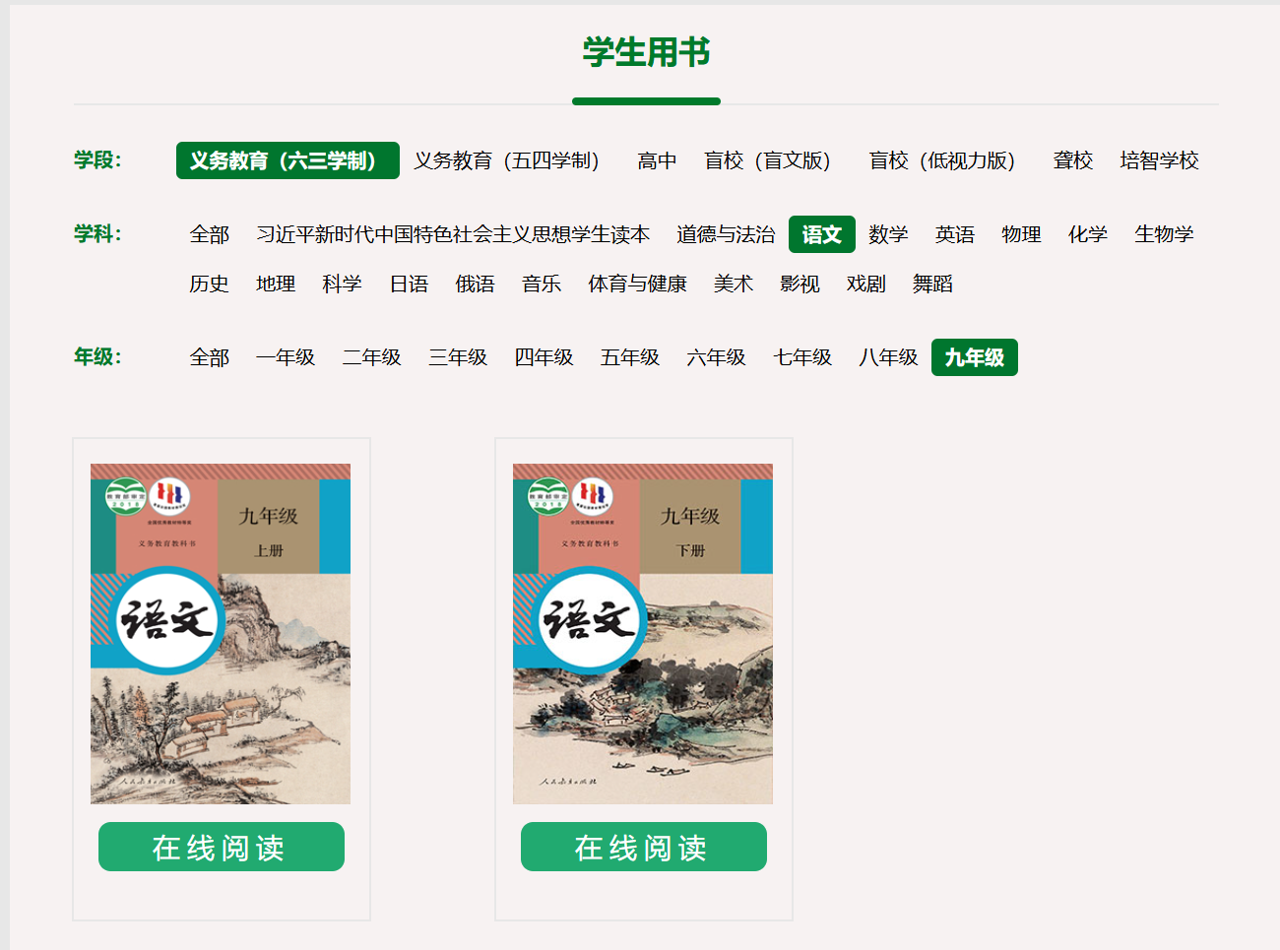
Task: Select the 一年级 grade filter
Action: coord(286,357)
